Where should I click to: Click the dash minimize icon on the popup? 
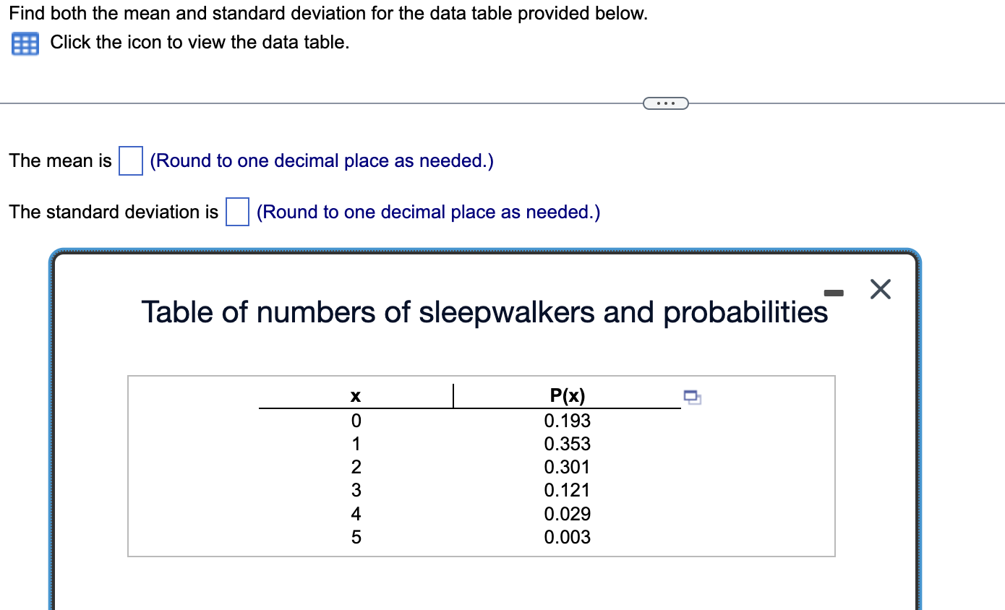834,291
